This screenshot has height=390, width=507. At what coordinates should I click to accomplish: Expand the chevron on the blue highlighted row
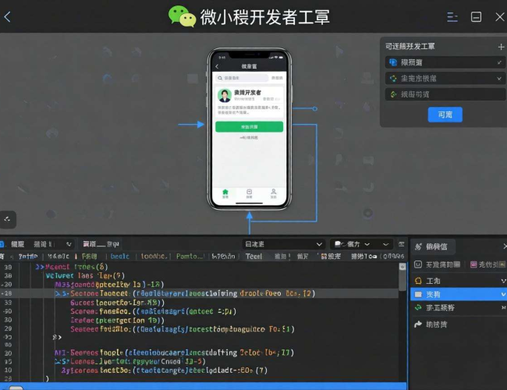(x=503, y=294)
